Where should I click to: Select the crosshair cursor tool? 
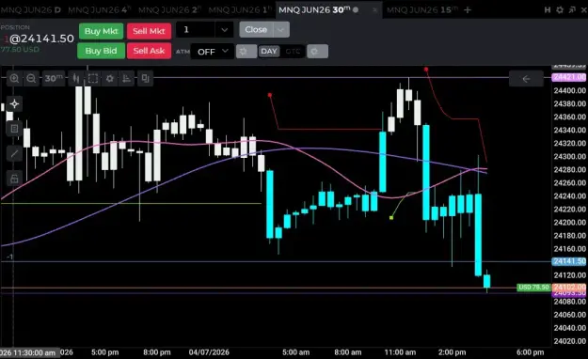click(x=14, y=103)
